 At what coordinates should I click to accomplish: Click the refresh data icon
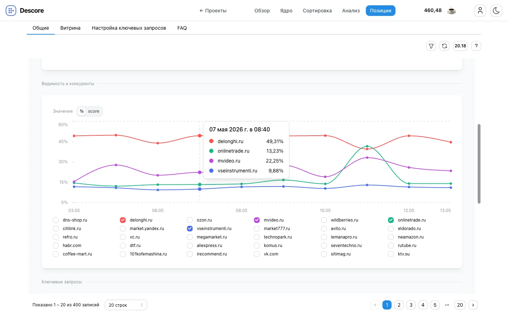point(445,46)
